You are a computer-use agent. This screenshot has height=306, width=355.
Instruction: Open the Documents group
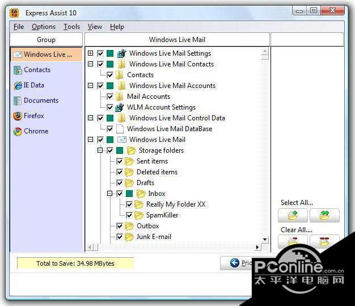36,100
